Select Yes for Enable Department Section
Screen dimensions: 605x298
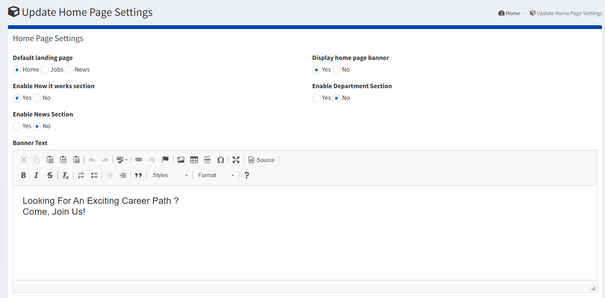point(316,98)
